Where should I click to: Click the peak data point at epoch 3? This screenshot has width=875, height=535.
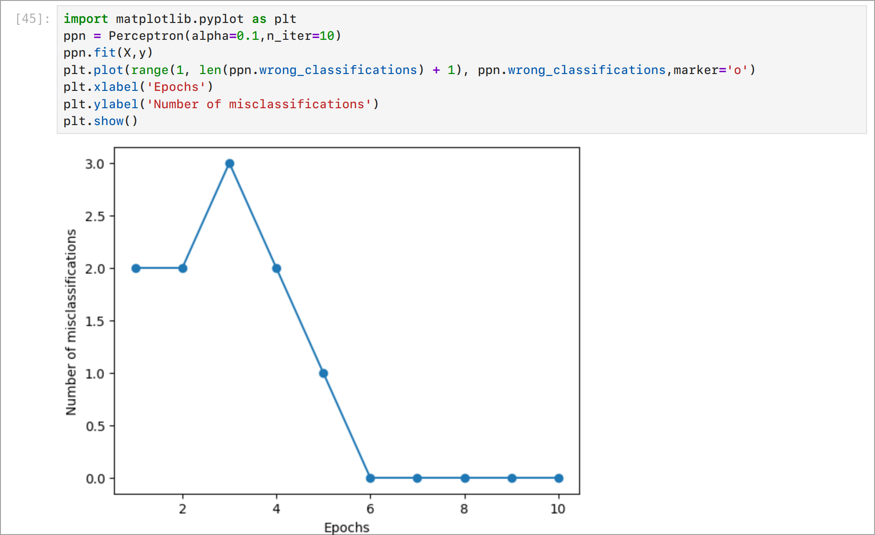(229, 163)
